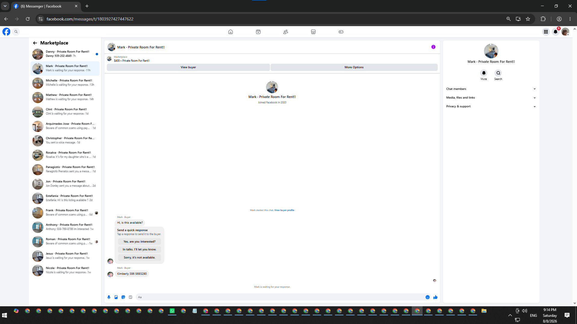Open the Reels video icon

pyautogui.click(x=258, y=32)
